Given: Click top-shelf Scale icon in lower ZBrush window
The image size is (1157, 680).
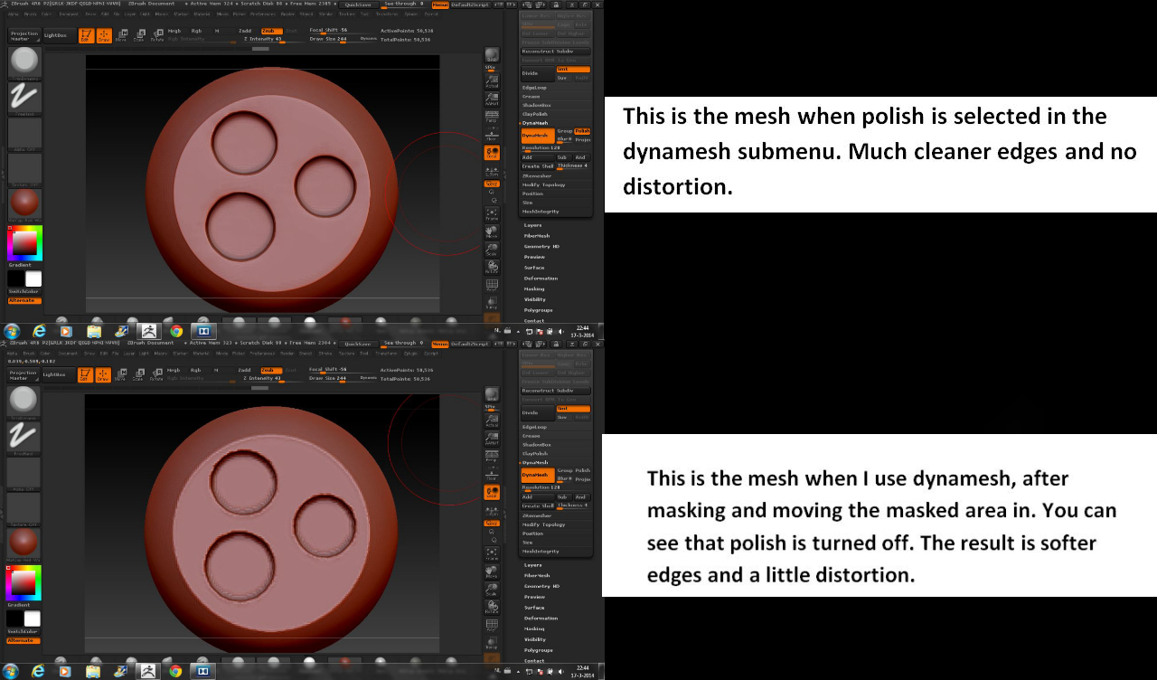Looking at the screenshot, I should coord(138,375).
